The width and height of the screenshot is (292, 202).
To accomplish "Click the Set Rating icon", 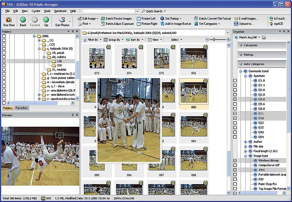I will (x=162, y=19).
